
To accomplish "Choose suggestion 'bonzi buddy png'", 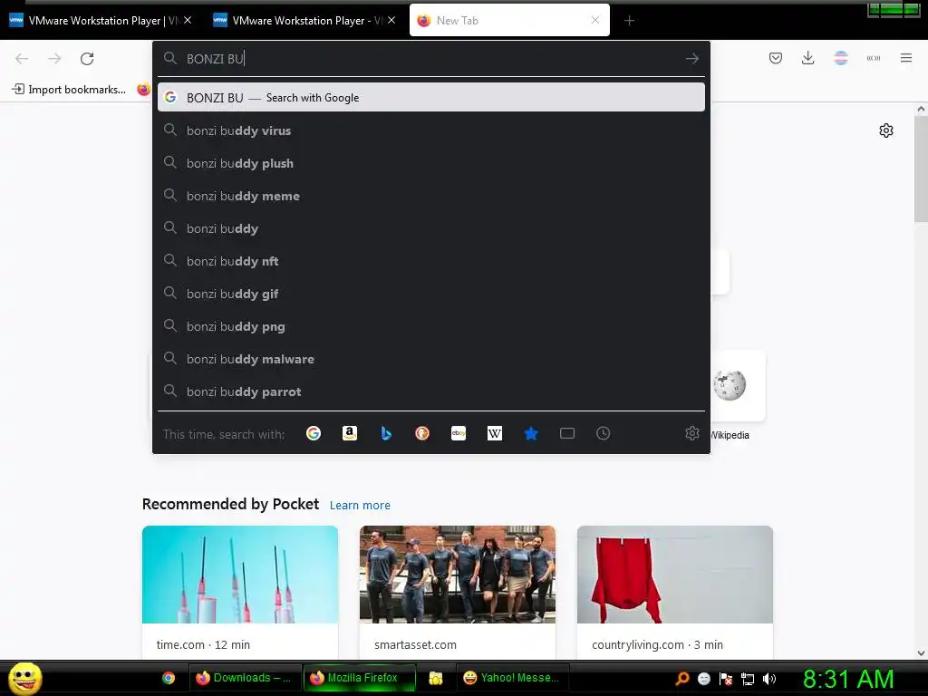I will point(430,326).
